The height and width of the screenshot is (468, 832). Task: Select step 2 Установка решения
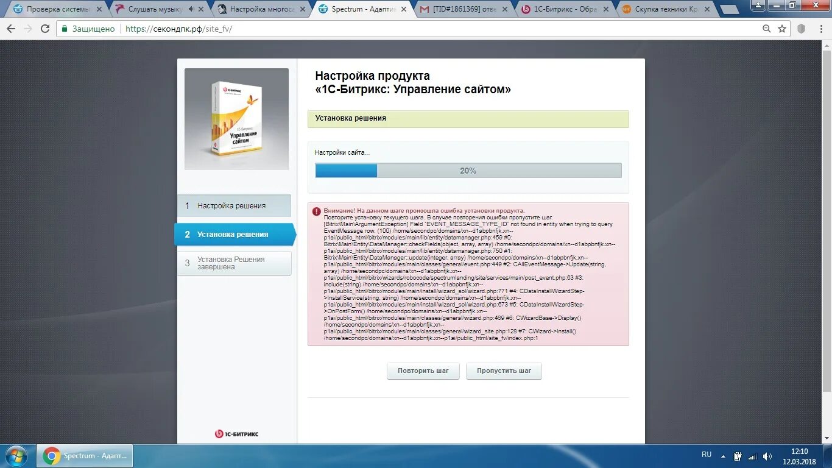[x=234, y=234]
